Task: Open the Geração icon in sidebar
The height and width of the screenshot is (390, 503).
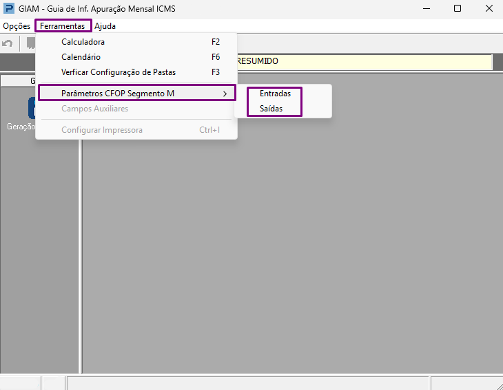Action: pyautogui.click(x=32, y=108)
